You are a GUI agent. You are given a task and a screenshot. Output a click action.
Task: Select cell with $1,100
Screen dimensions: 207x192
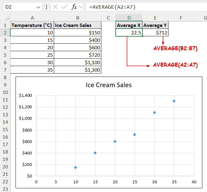click(78, 62)
